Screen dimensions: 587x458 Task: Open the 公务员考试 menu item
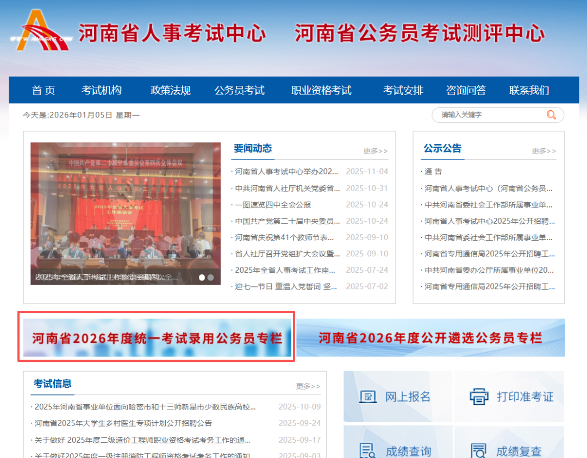click(x=239, y=90)
